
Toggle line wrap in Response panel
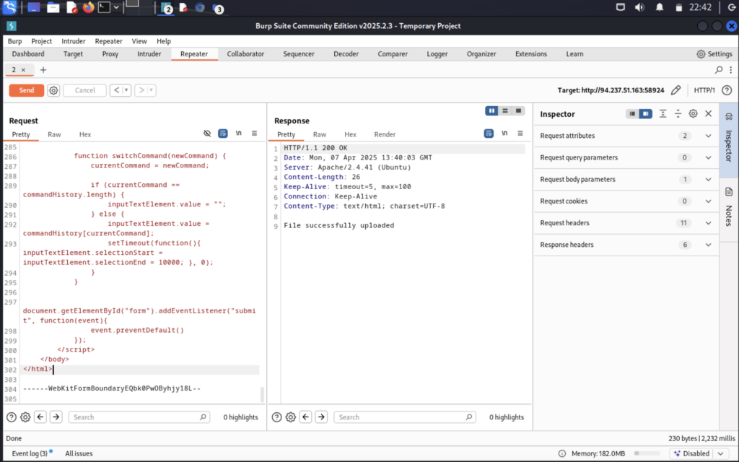[x=489, y=134]
